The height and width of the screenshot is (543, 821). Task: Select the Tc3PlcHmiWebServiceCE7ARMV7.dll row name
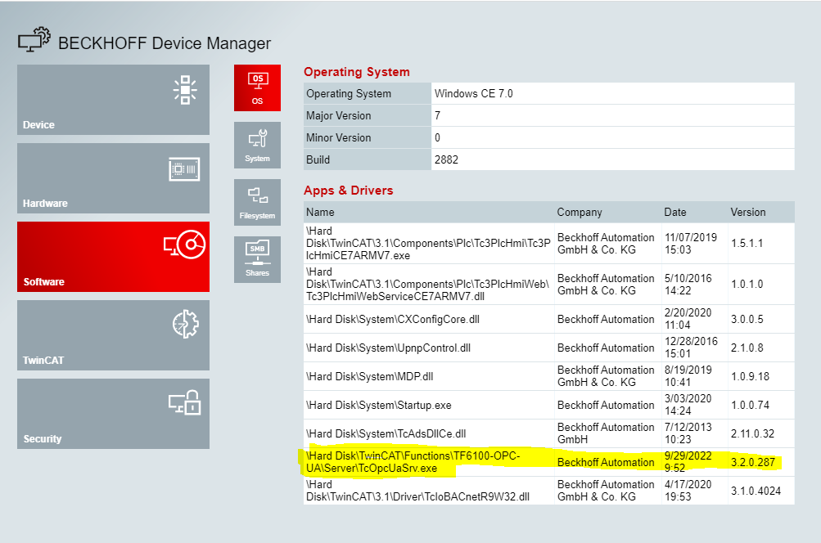tap(427, 284)
